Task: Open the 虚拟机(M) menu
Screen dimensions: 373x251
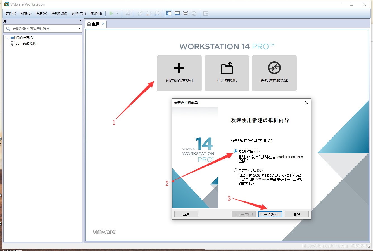Action: tap(59, 13)
